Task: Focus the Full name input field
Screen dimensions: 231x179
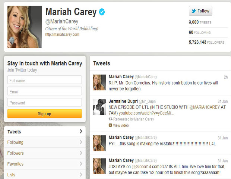Action: click(x=44, y=80)
